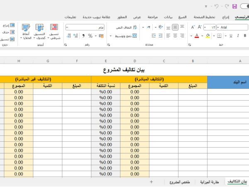Click the Increase Decimal icon
249x187 pixels.
point(76,36)
